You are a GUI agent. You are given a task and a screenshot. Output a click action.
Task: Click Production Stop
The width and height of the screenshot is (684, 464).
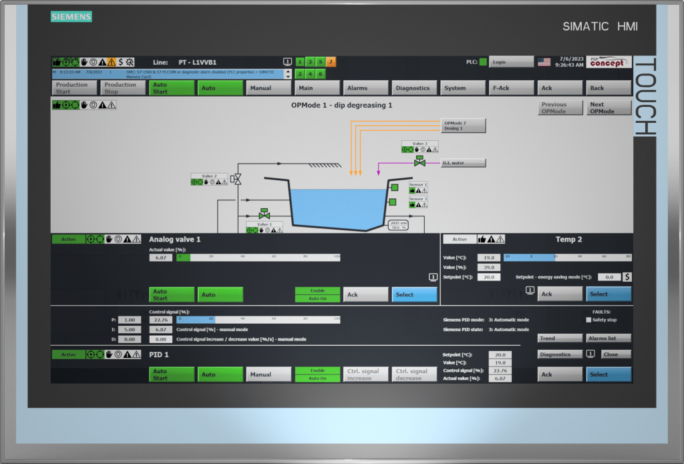(x=123, y=87)
